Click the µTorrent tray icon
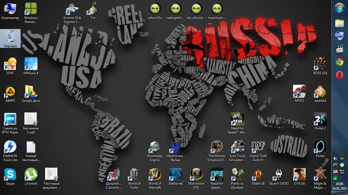The image size is (348, 195). (x=342, y=165)
